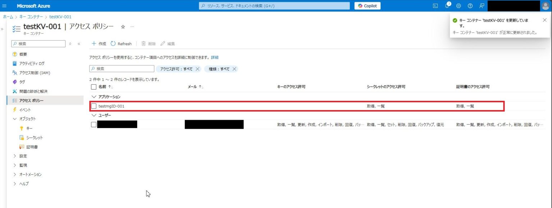Remove the 種類: すべて filter chip

(x=234, y=69)
